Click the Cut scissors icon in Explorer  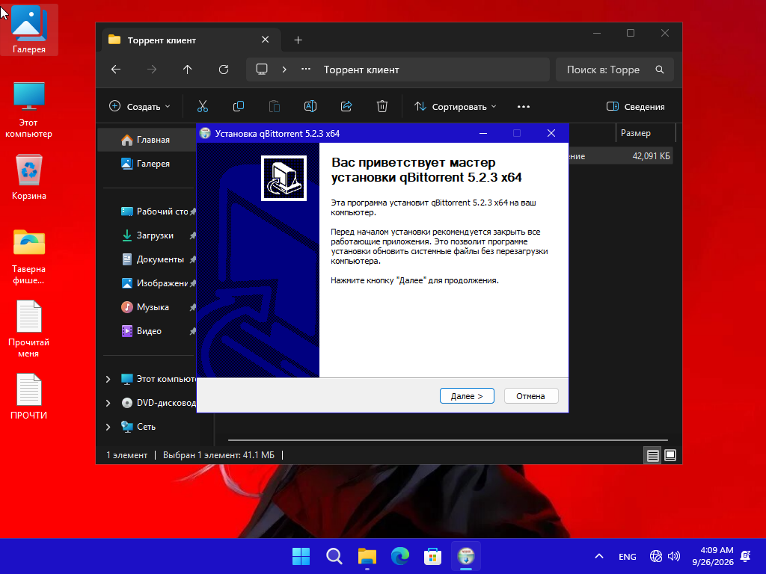click(x=203, y=106)
